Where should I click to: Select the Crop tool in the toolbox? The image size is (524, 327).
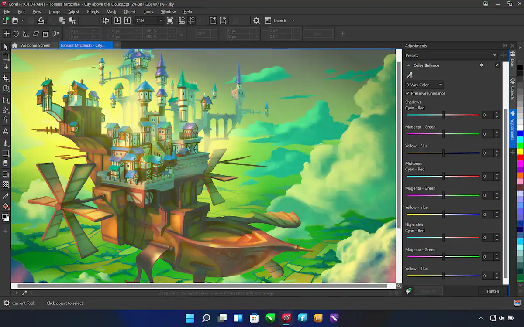click(6, 78)
